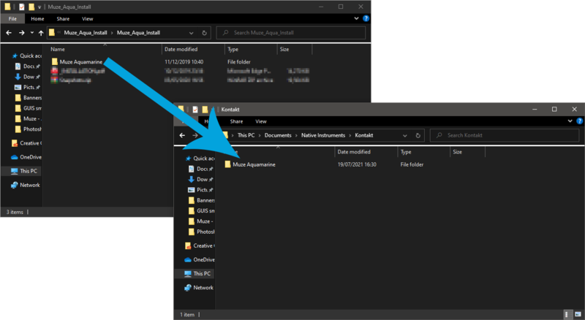Open Banners folder in Muze_Aqua_Install sidebar
This screenshot has width=585, height=320.
point(28,98)
